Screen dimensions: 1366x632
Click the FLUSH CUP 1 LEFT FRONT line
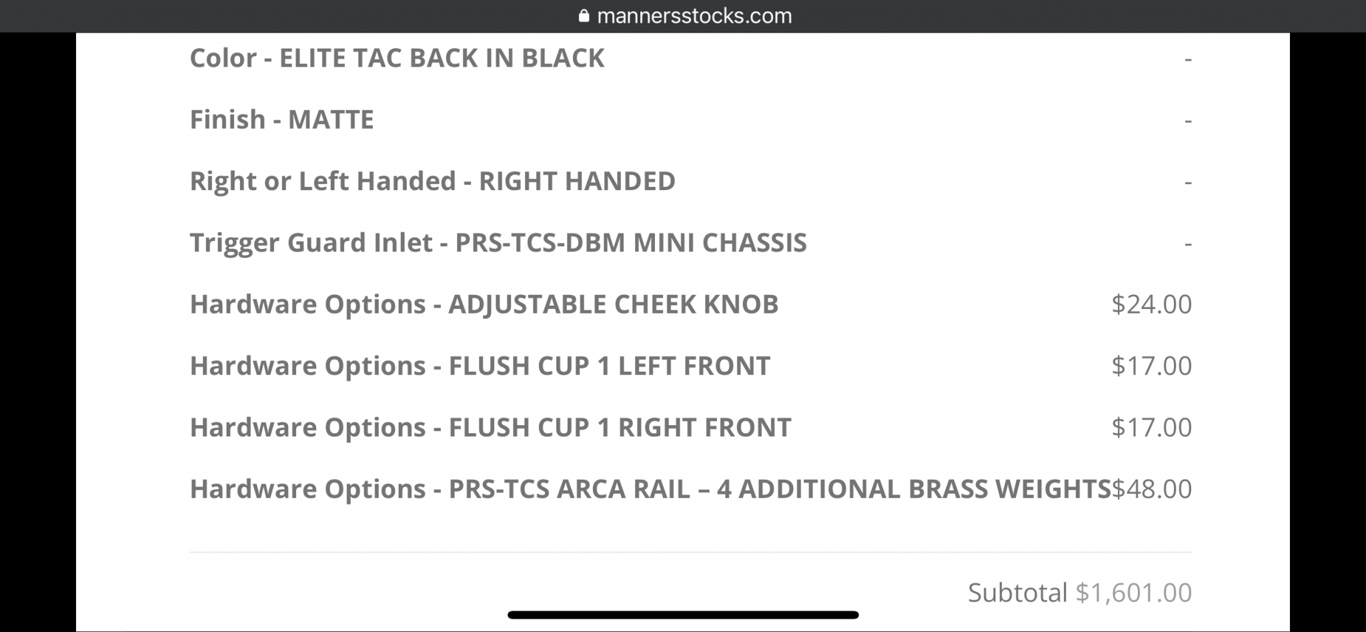pyautogui.click(x=480, y=366)
